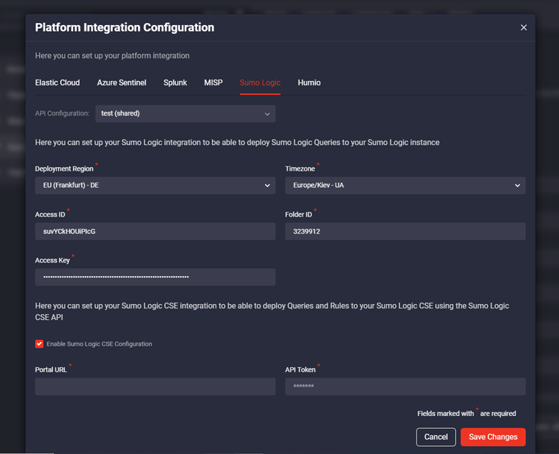Open the API Configuration dropdown

(x=185, y=113)
